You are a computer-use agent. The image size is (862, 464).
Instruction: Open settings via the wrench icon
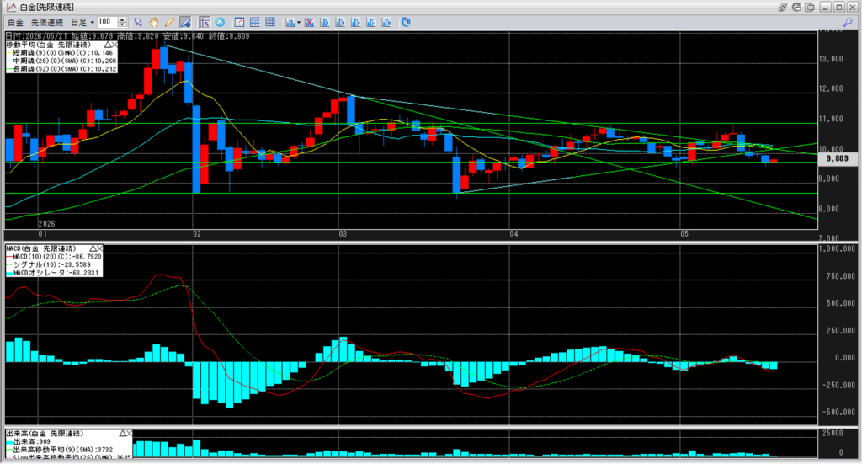tap(847, 23)
